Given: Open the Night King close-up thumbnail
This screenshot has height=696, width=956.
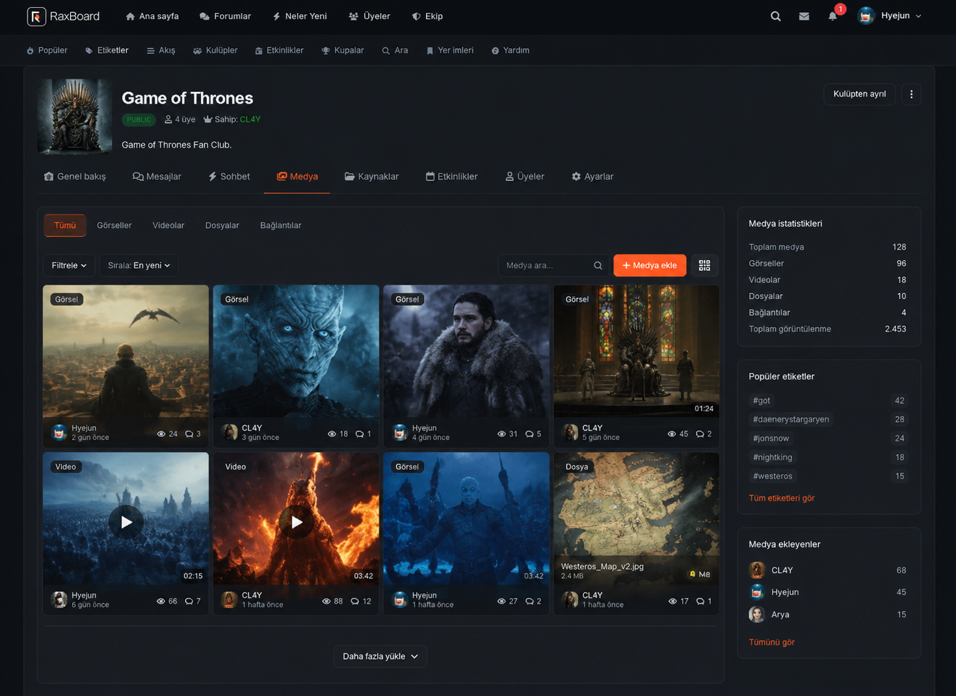Looking at the screenshot, I should [x=296, y=351].
